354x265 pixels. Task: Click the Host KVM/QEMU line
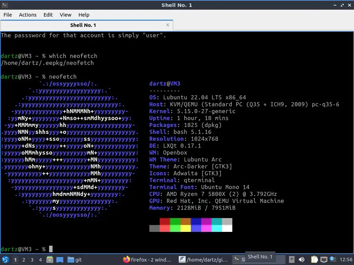pyautogui.click(x=244, y=104)
